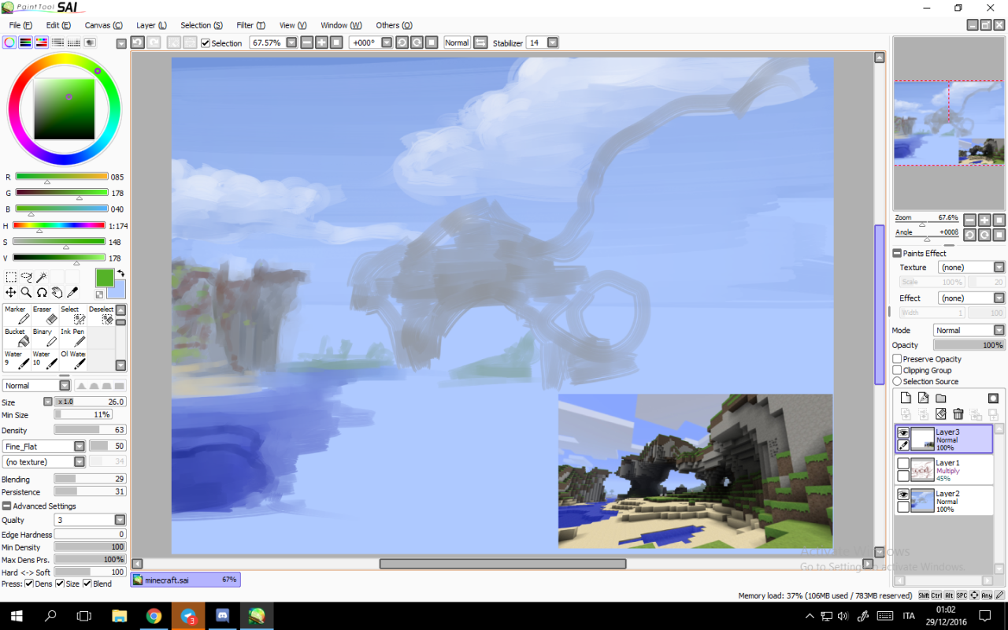The height and width of the screenshot is (630, 1008).
Task: Select the Hand pan tool
Action: click(x=57, y=292)
